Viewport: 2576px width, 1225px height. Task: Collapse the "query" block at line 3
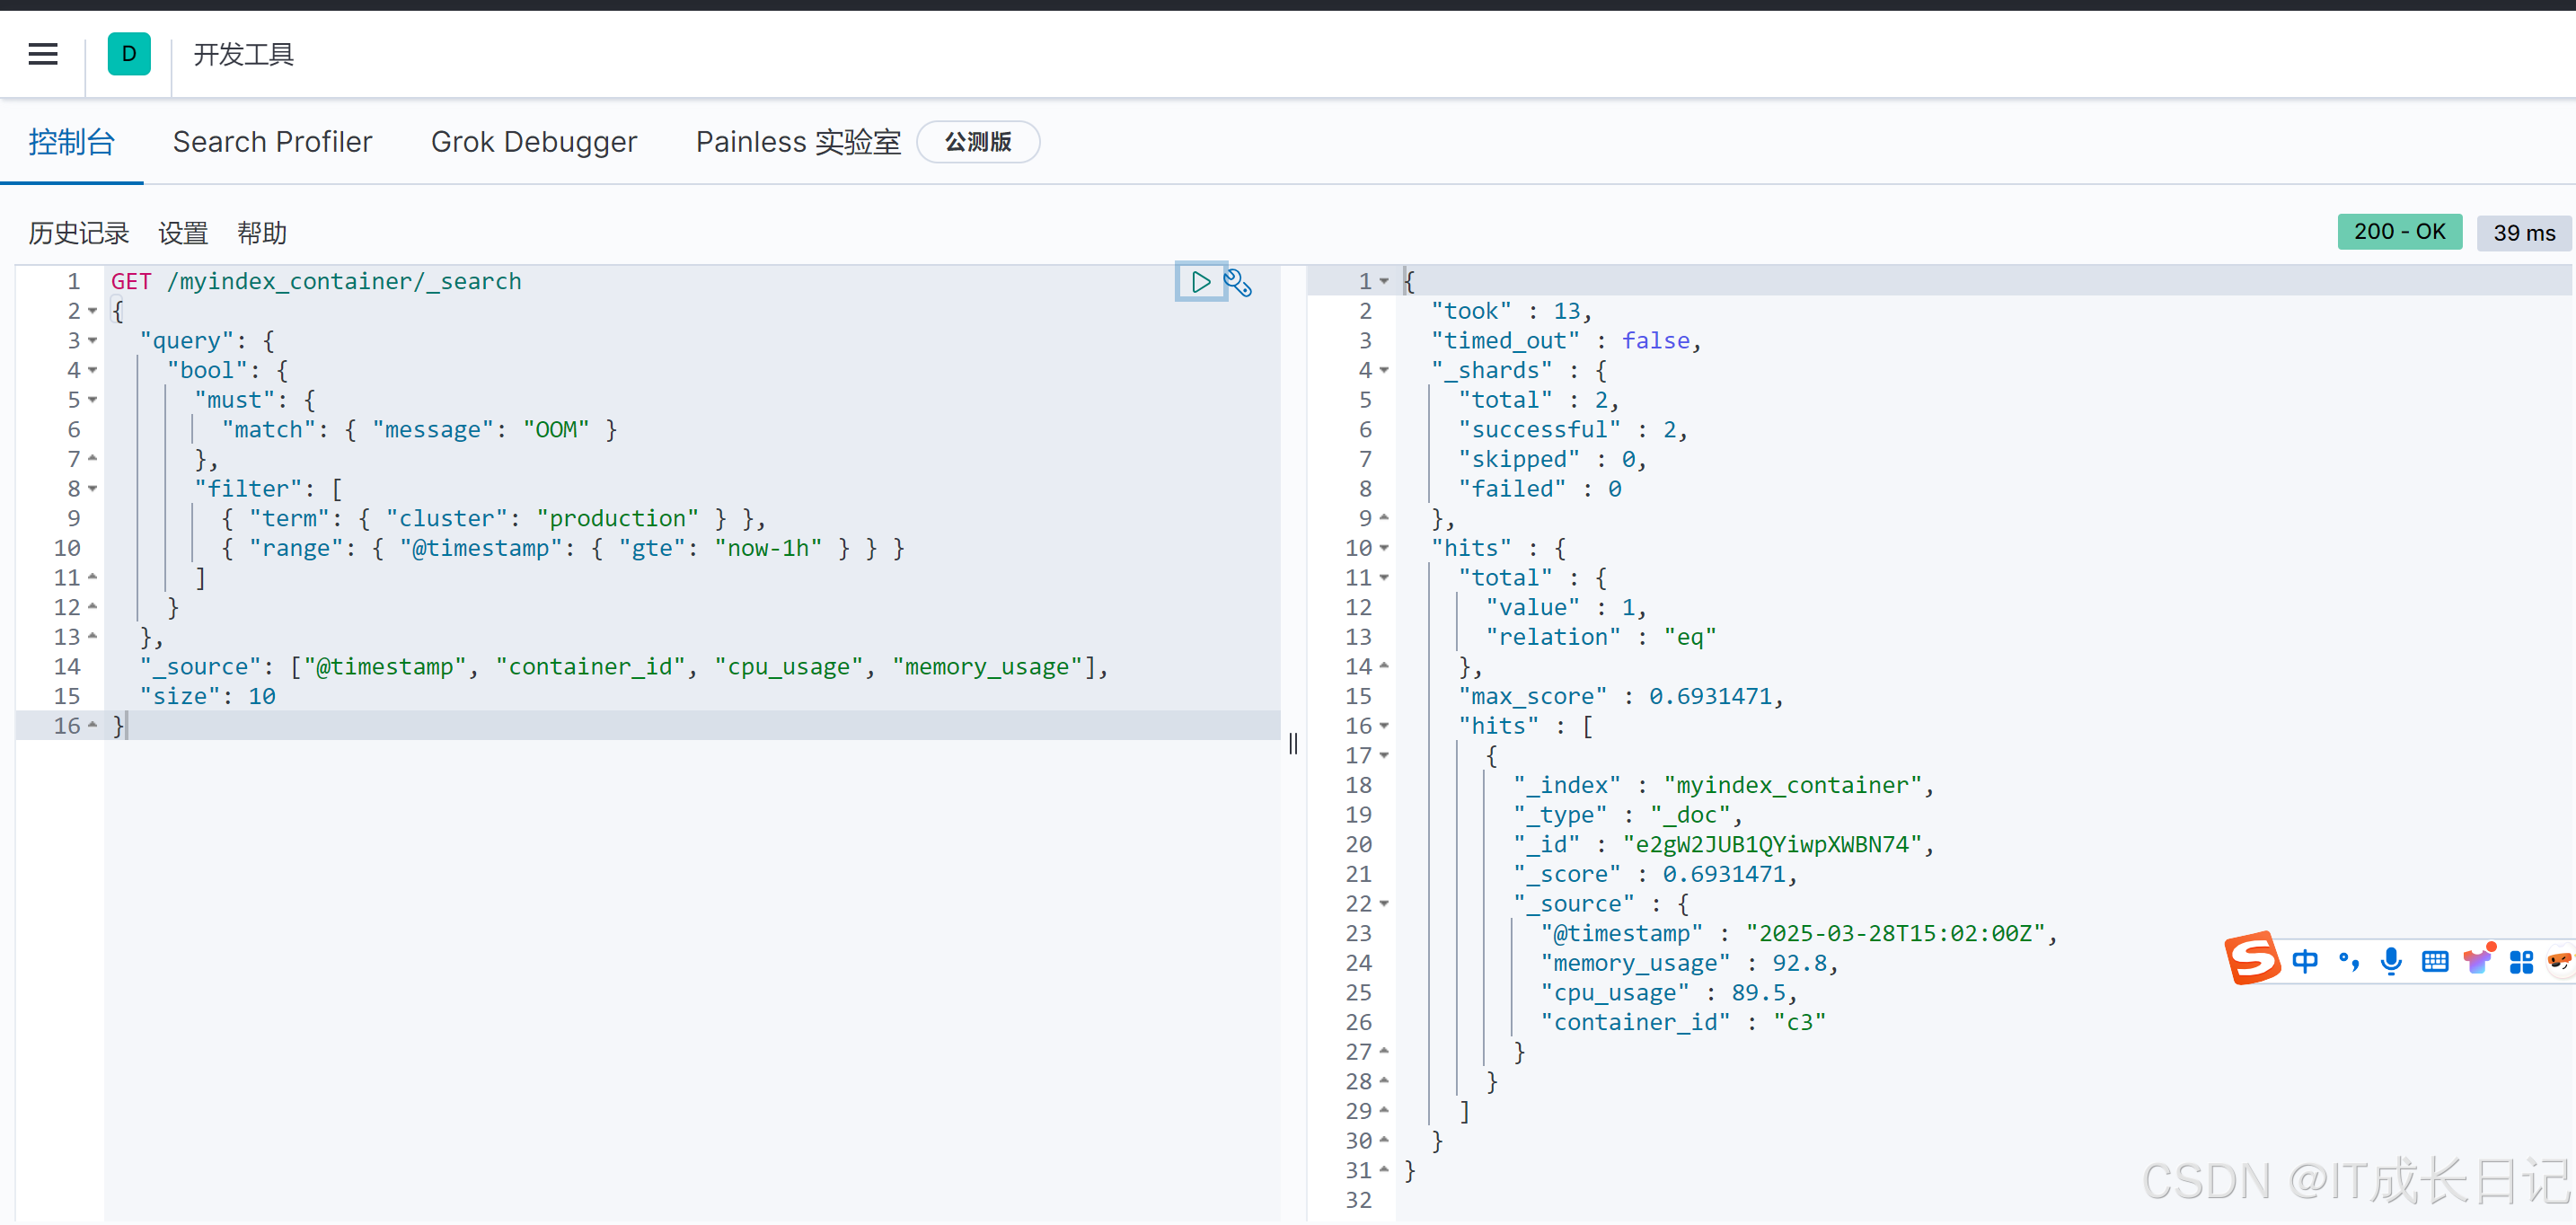point(93,341)
